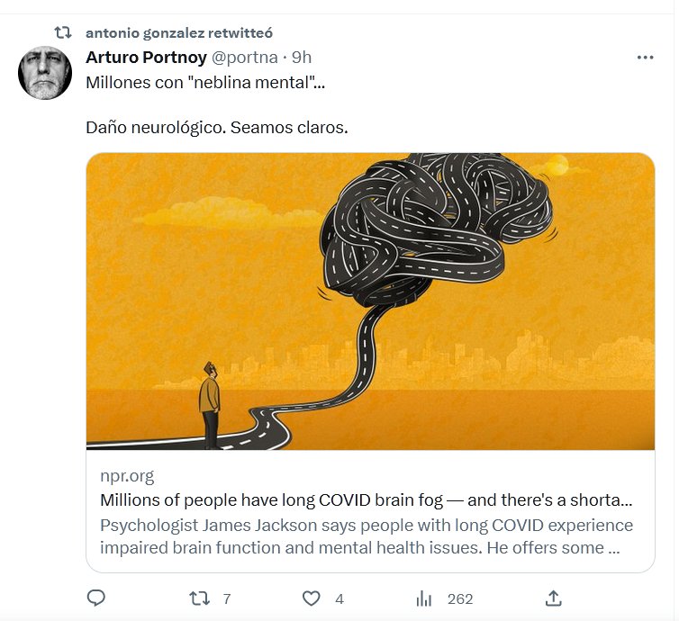Open the brain road illustration card image
The width and height of the screenshot is (679, 621).
370,301
